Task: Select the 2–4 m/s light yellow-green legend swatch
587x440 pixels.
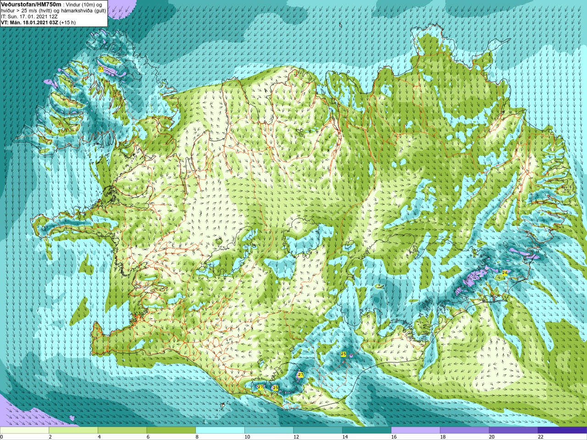Action: 73,430
